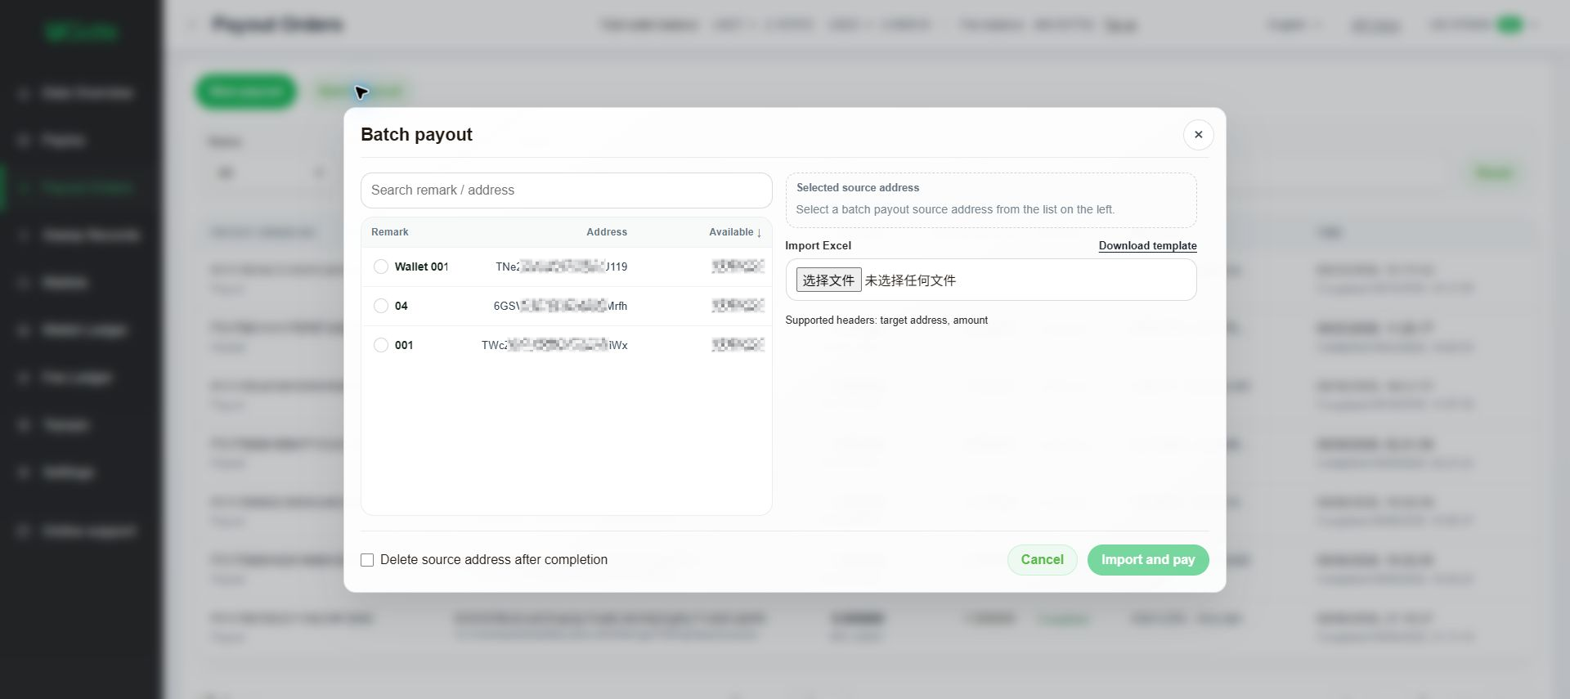
Task: Click the 未选择任何文件 file status text
Action: pos(910,280)
